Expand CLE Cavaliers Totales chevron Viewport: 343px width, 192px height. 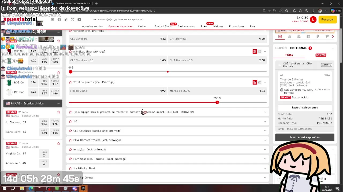point(265,131)
